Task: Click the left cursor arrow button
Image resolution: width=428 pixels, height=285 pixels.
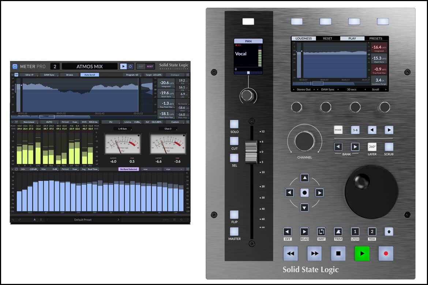Action: [x=290, y=193]
